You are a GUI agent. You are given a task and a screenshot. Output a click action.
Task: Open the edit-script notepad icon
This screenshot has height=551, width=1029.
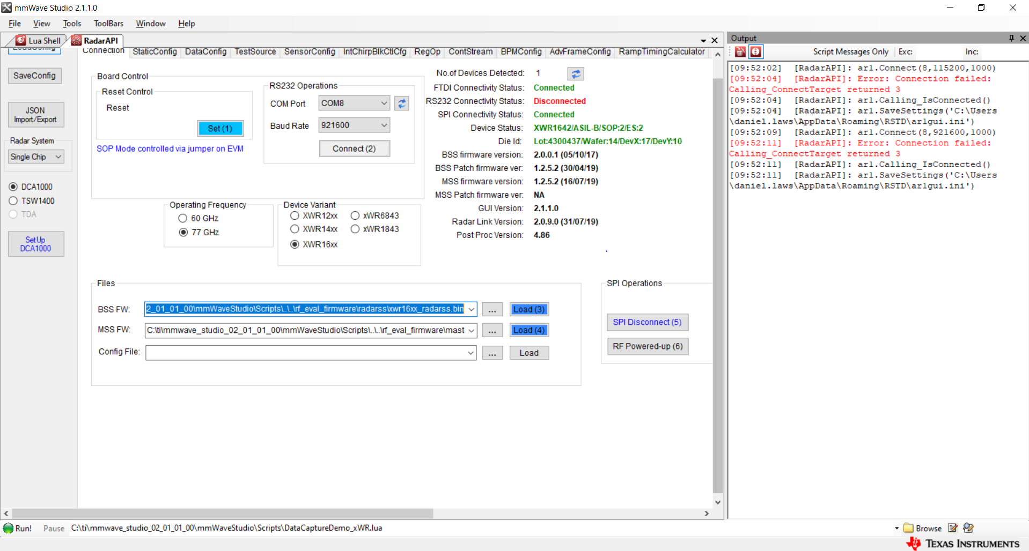pos(953,528)
